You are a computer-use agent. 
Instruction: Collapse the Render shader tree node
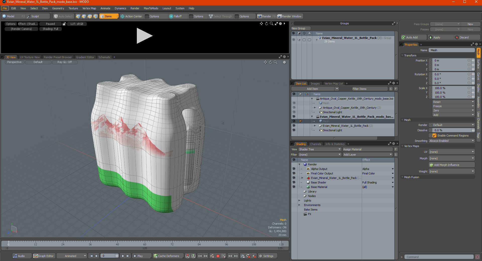pos(299,164)
